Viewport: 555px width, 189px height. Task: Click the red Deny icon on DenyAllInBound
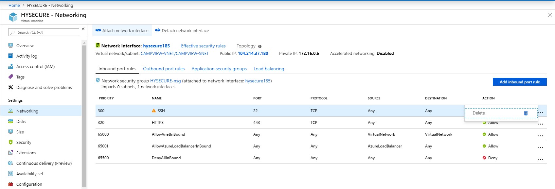[x=484, y=158]
